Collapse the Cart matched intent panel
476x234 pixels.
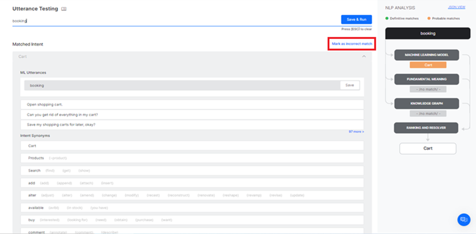click(364, 56)
